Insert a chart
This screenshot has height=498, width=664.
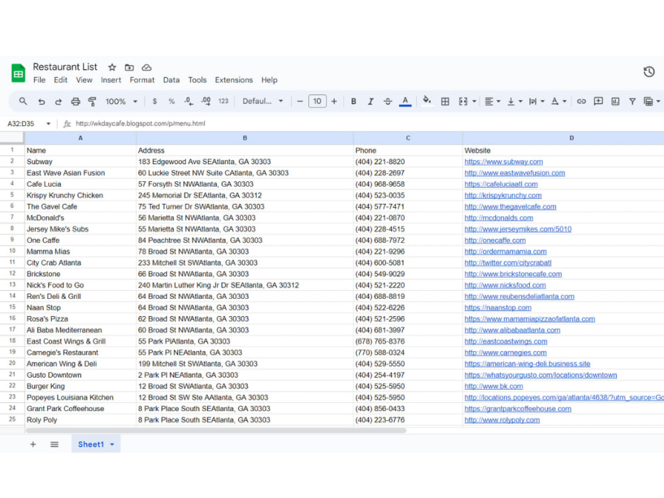tap(616, 101)
